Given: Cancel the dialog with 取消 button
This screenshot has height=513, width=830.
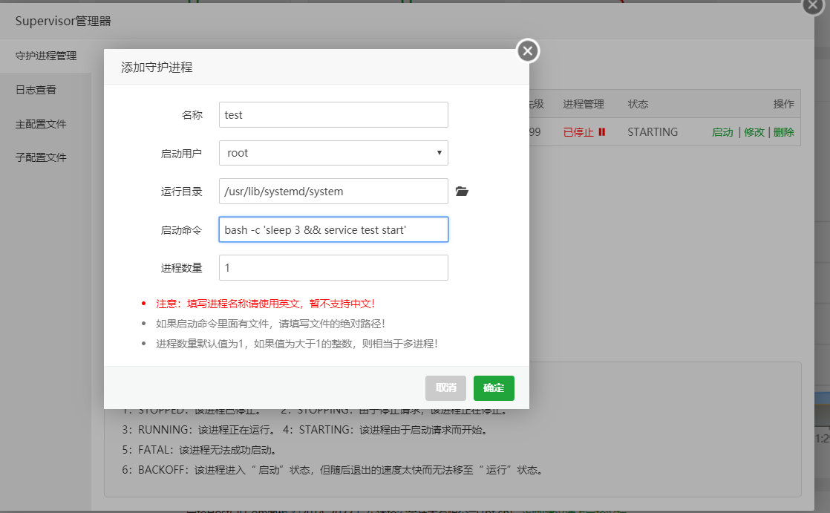Looking at the screenshot, I should tap(445, 388).
